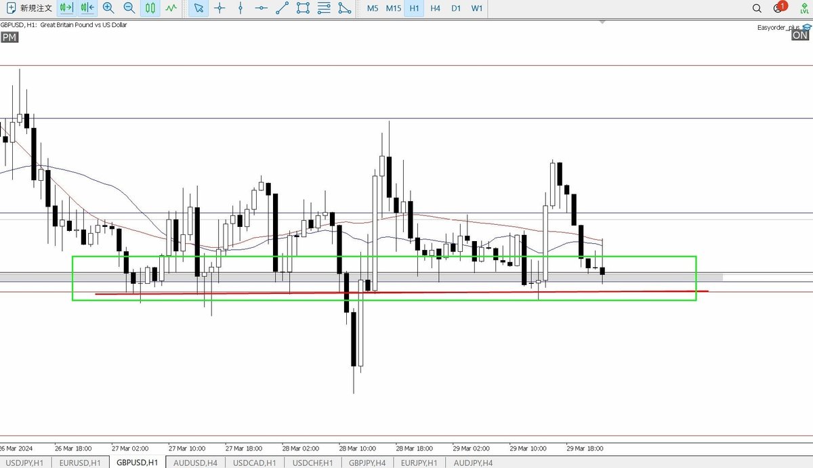Change timeframe to D1
Image resolution: width=813 pixels, height=468 pixels.
coord(456,8)
